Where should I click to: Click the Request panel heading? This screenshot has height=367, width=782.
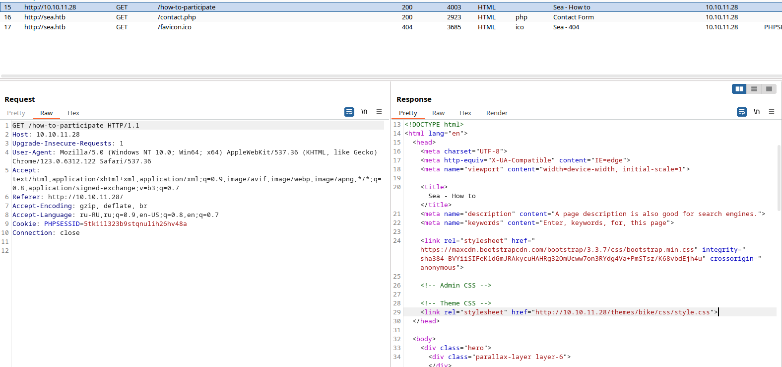click(x=20, y=99)
